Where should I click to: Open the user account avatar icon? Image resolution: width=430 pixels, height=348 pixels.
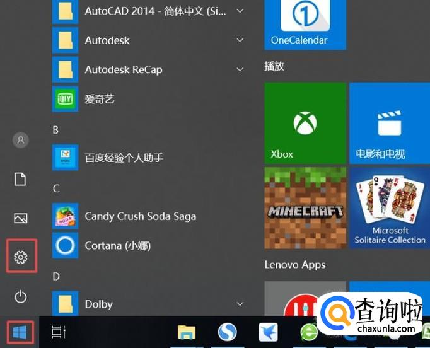21,140
